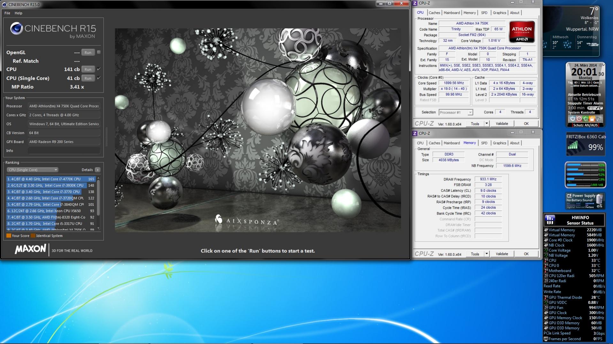
Task: Run the CPU (Single Core) test
Action: [x=88, y=78]
